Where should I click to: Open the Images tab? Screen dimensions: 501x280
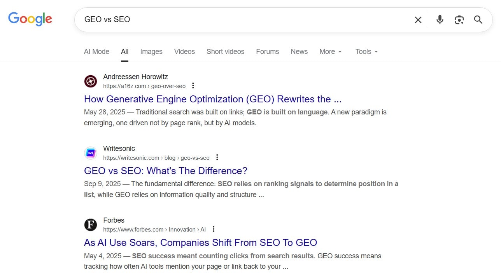[151, 52]
